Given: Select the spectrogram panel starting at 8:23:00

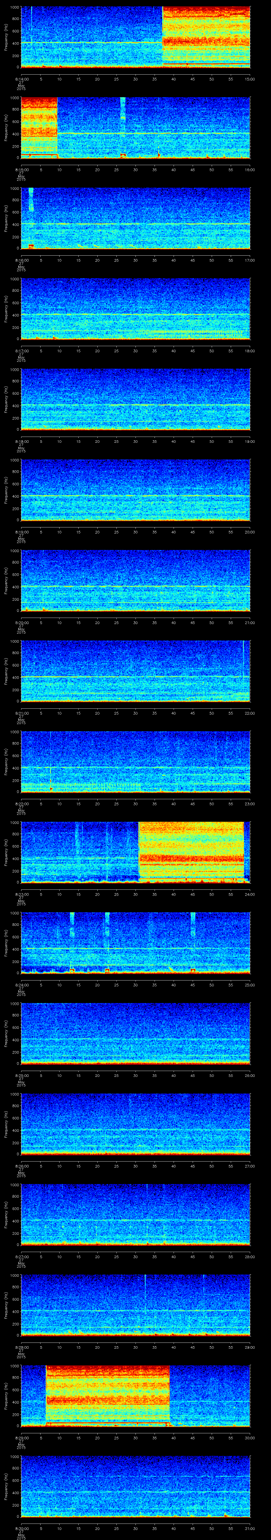Looking at the screenshot, I should tap(135, 853).
